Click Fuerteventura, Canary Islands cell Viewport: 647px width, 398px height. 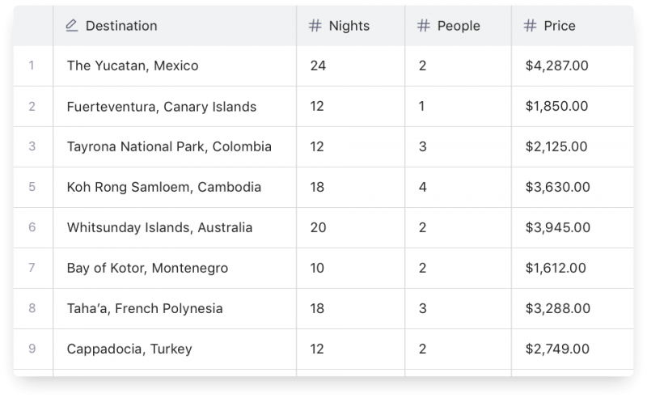(x=162, y=106)
